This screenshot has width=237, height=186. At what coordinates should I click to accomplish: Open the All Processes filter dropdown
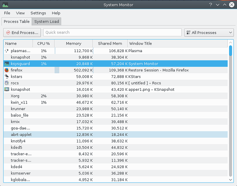(209, 33)
